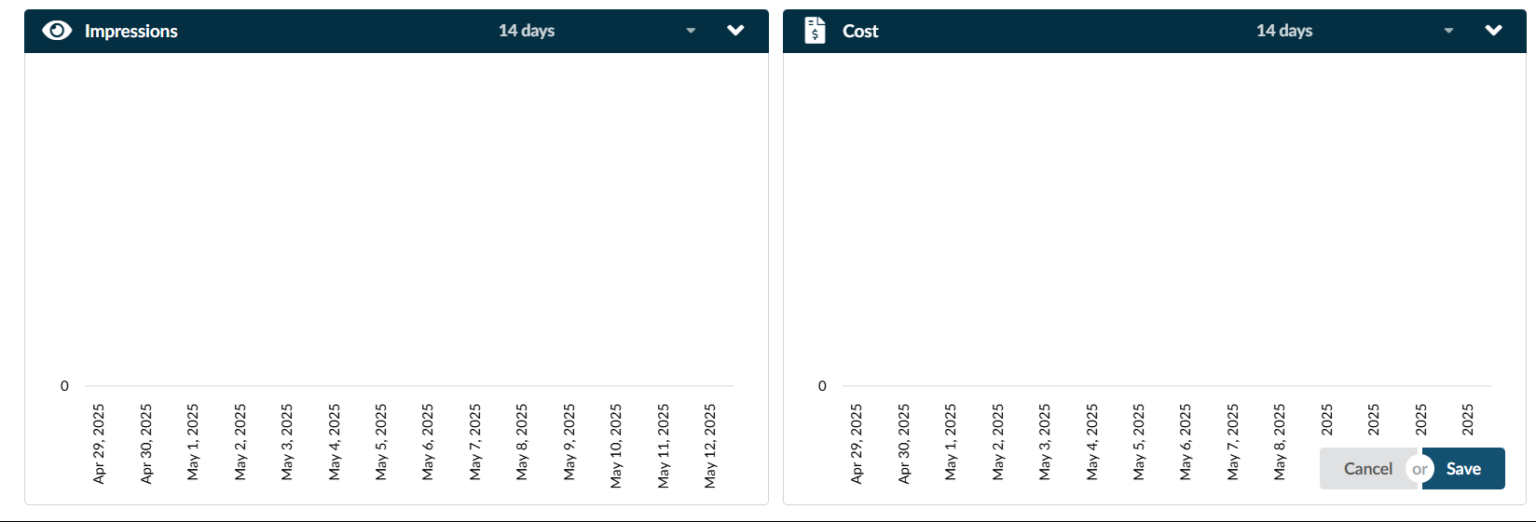Click the Cancel button
1536x522 pixels.
pyautogui.click(x=1367, y=468)
